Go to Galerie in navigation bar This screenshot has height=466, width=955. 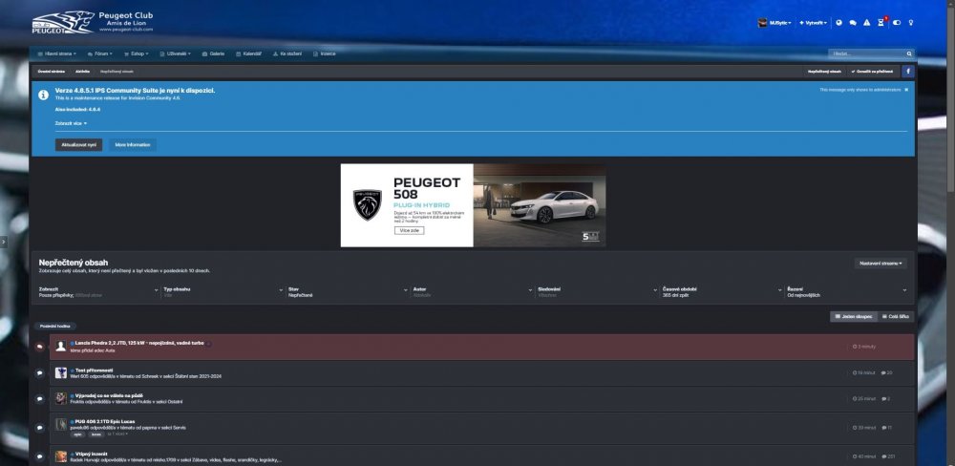coord(213,53)
